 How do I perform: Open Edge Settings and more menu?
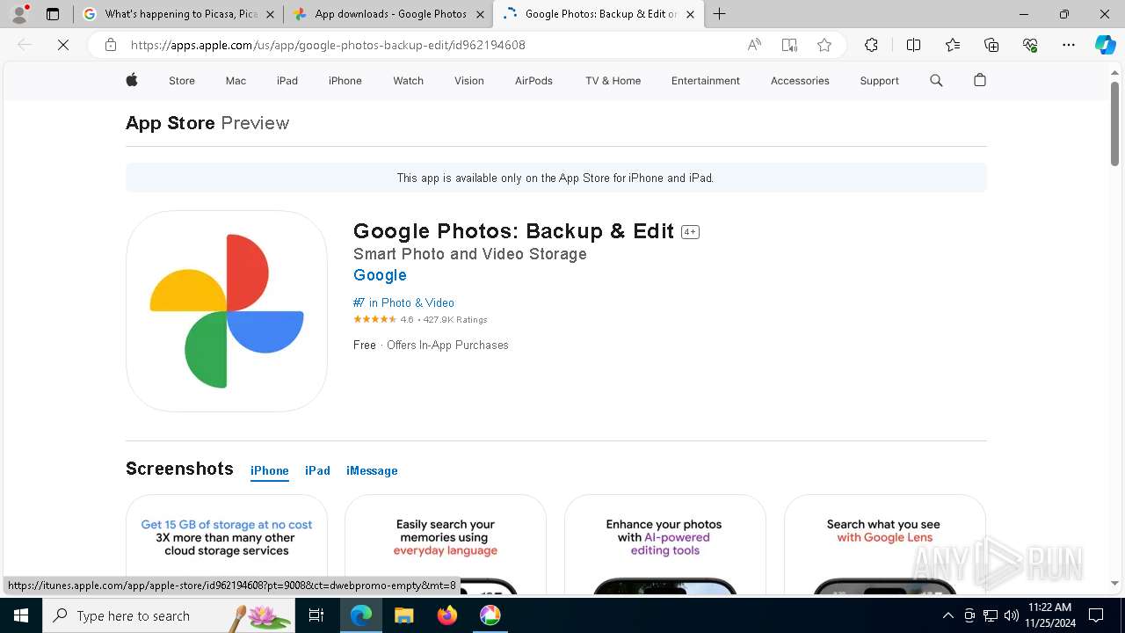(x=1069, y=45)
